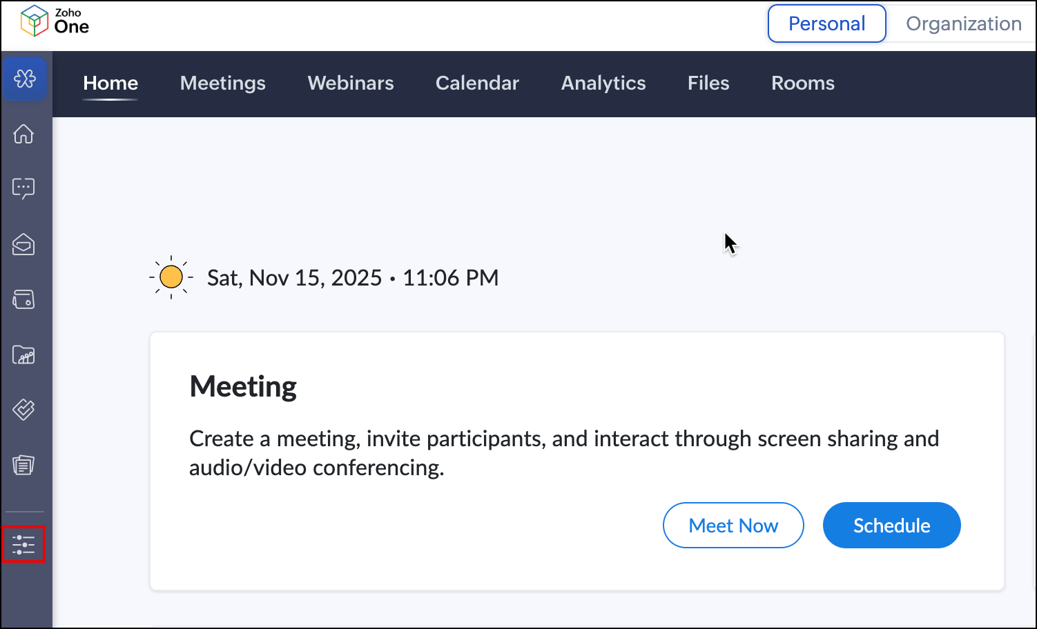This screenshot has height=629, width=1037.
Task: Go to the sidebar Home icon
Action: tap(23, 134)
